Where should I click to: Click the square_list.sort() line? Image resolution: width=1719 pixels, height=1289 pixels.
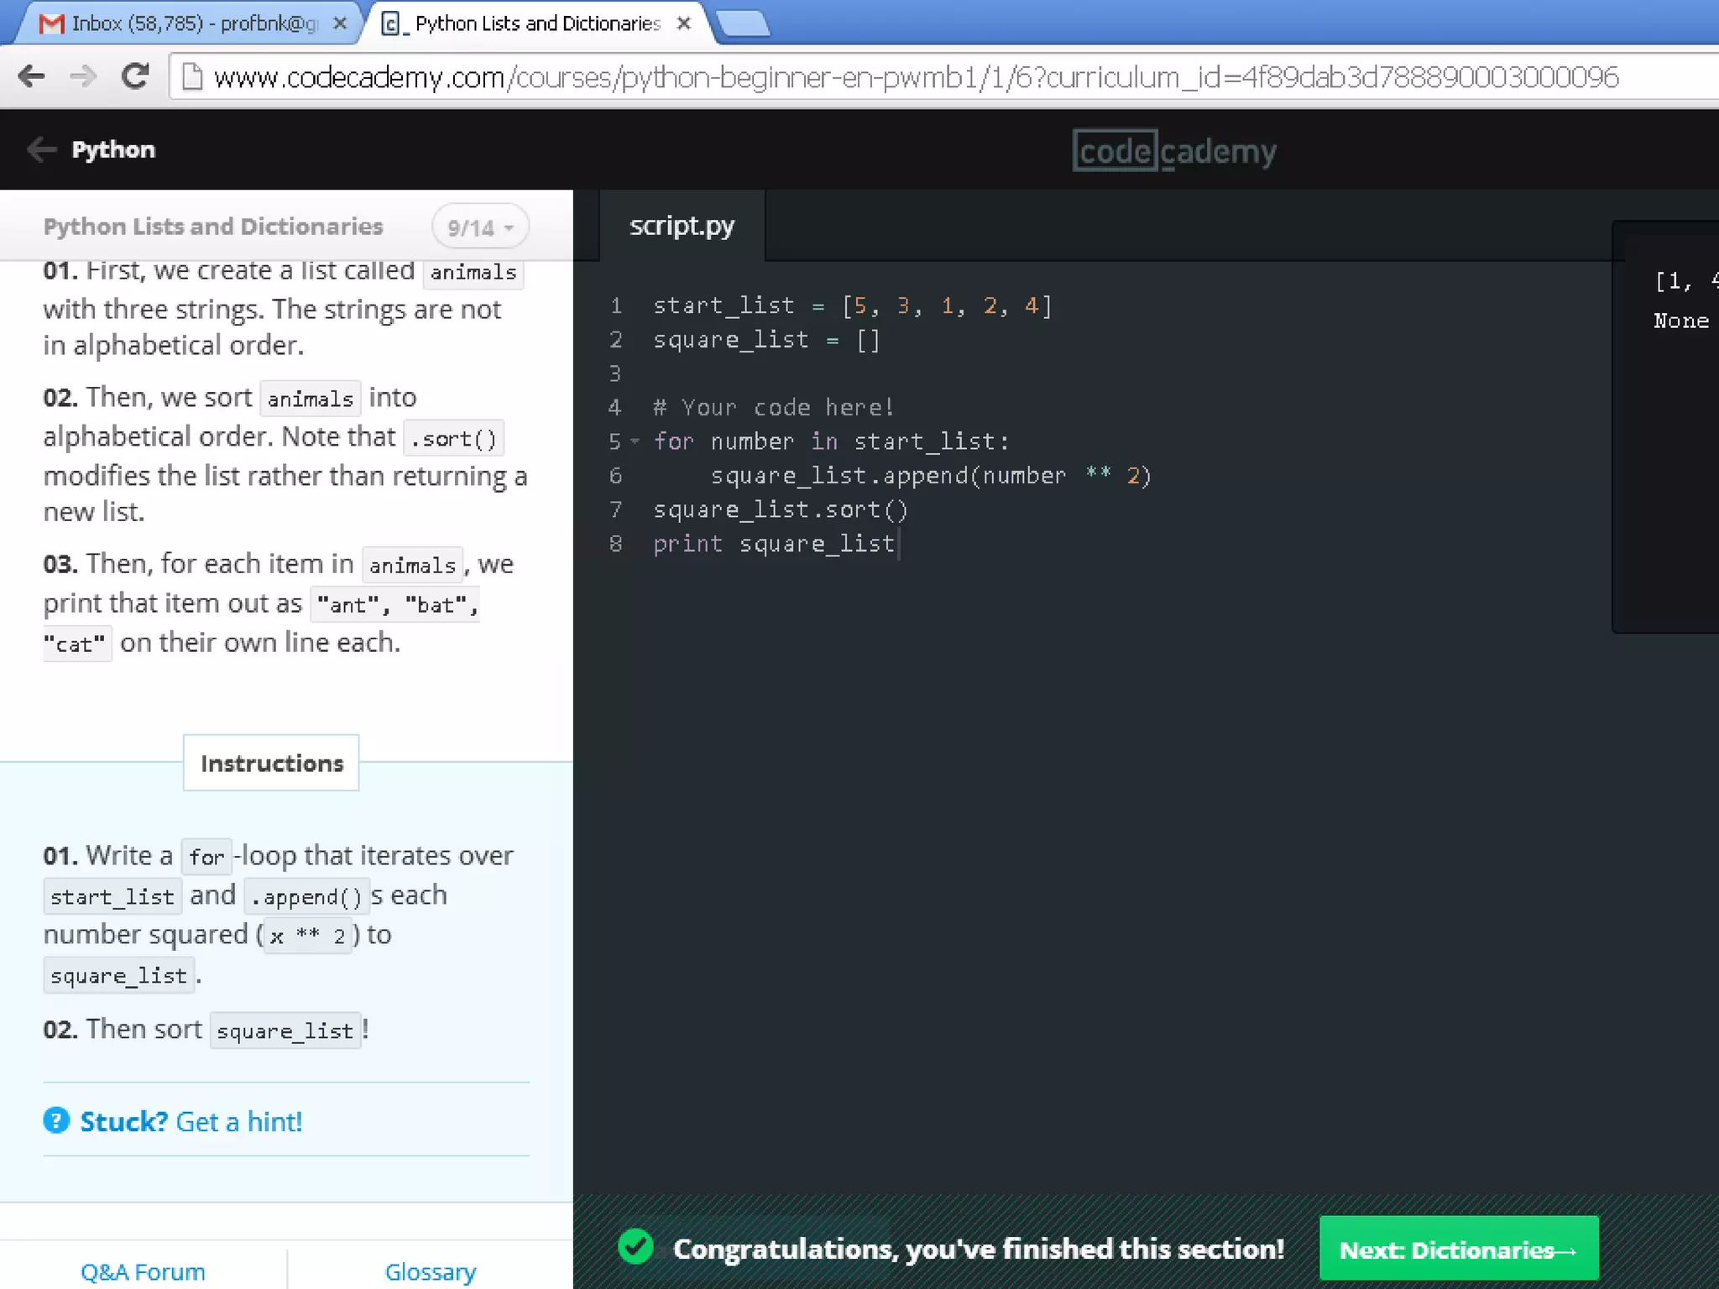coord(781,509)
